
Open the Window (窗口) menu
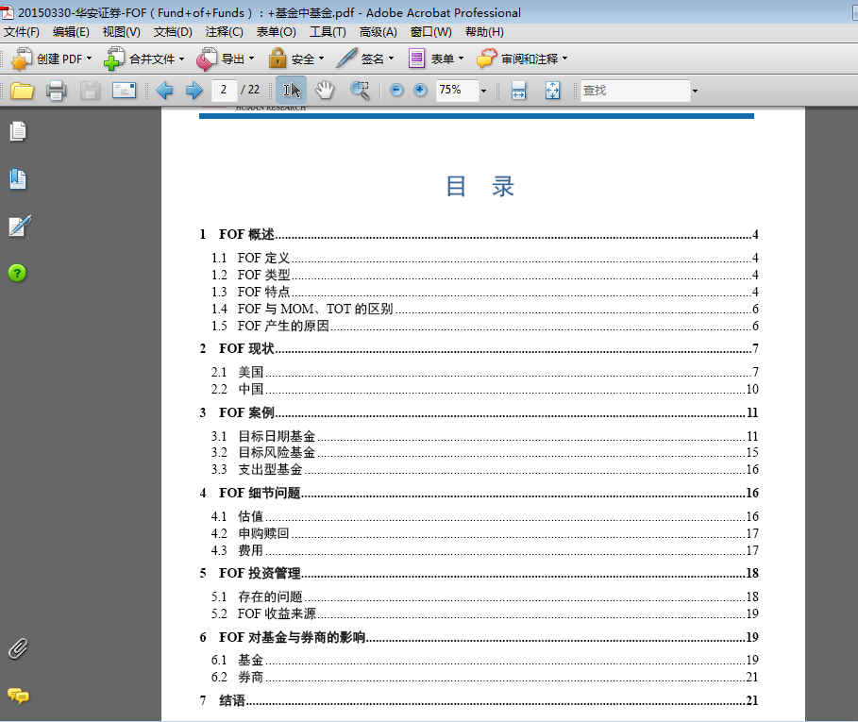coord(430,32)
